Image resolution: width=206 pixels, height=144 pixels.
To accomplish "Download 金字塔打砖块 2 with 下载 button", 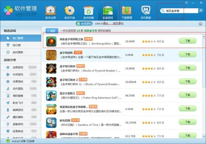I will point(187,82).
